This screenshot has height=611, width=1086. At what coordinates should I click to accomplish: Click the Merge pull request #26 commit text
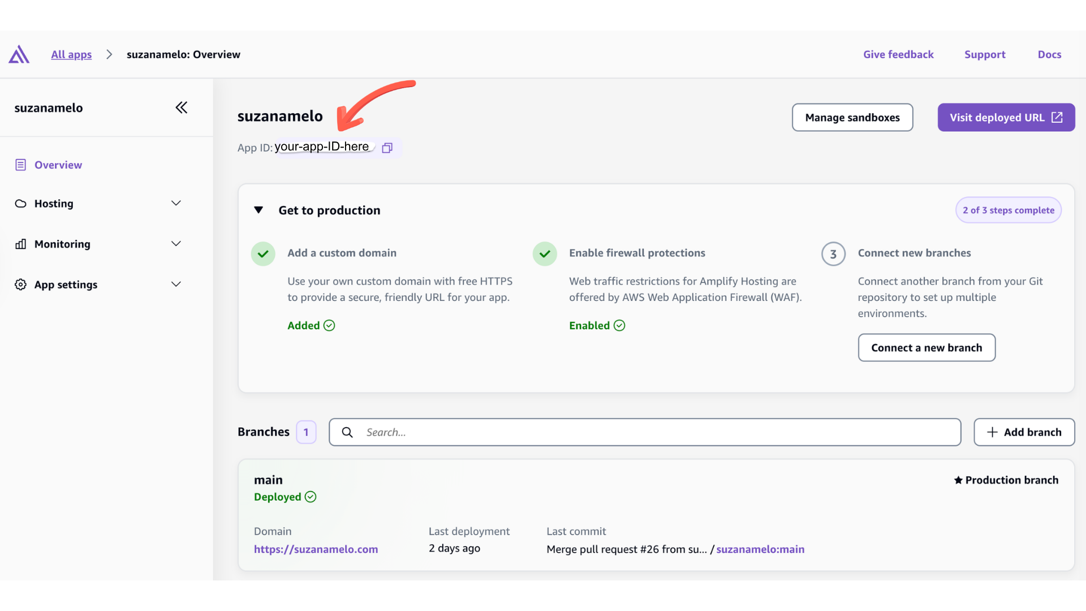tap(627, 549)
